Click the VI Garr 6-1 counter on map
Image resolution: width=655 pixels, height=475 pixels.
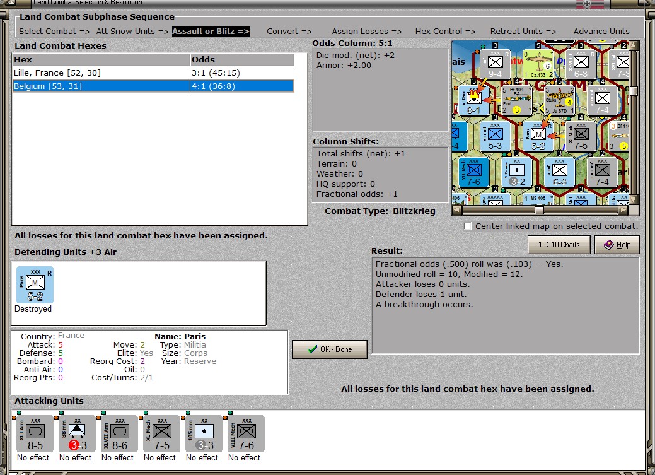(x=473, y=100)
